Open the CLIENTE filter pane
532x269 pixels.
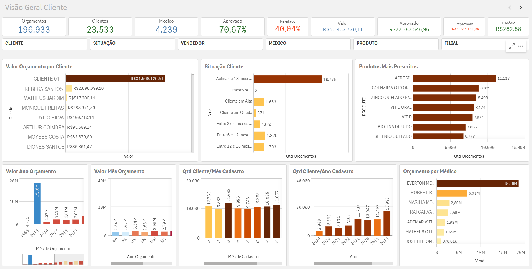pyautogui.click(x=44, y=43)
